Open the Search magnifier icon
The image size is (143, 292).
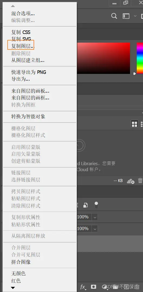click(114, 16)
